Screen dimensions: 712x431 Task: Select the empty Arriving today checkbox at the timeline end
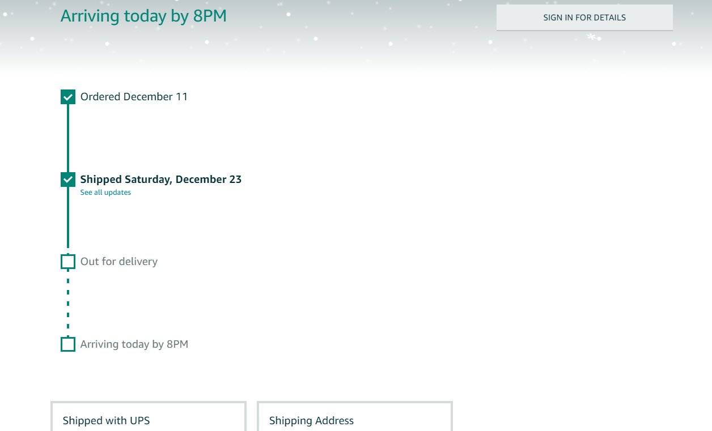[68, 344]
